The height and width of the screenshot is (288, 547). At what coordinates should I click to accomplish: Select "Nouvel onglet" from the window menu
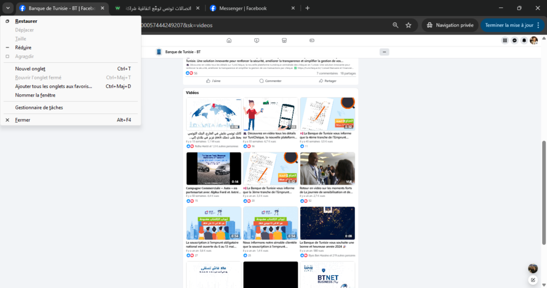30,69
